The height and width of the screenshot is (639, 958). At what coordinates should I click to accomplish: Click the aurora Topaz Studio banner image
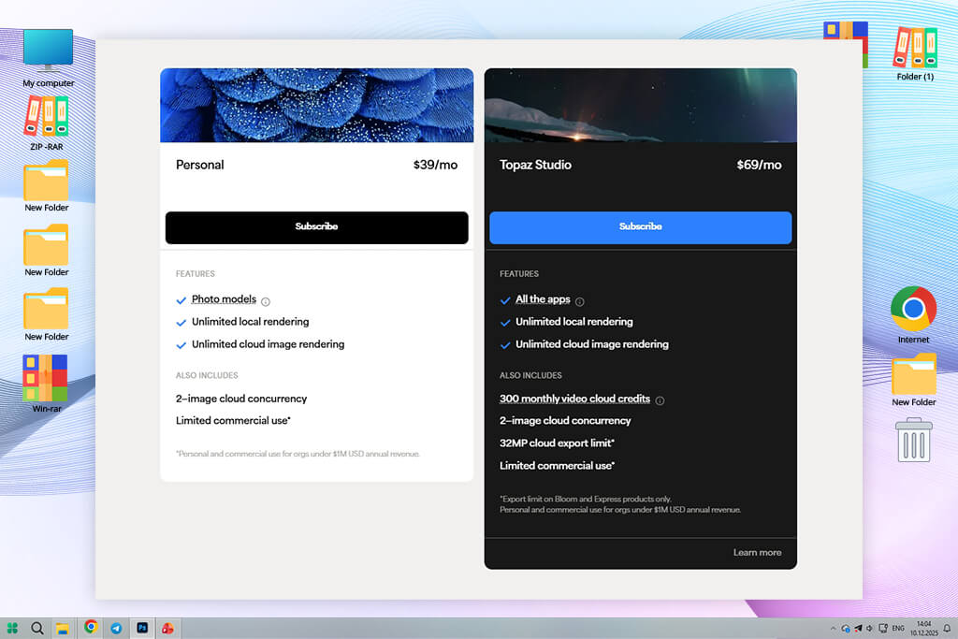click(640, 105)
